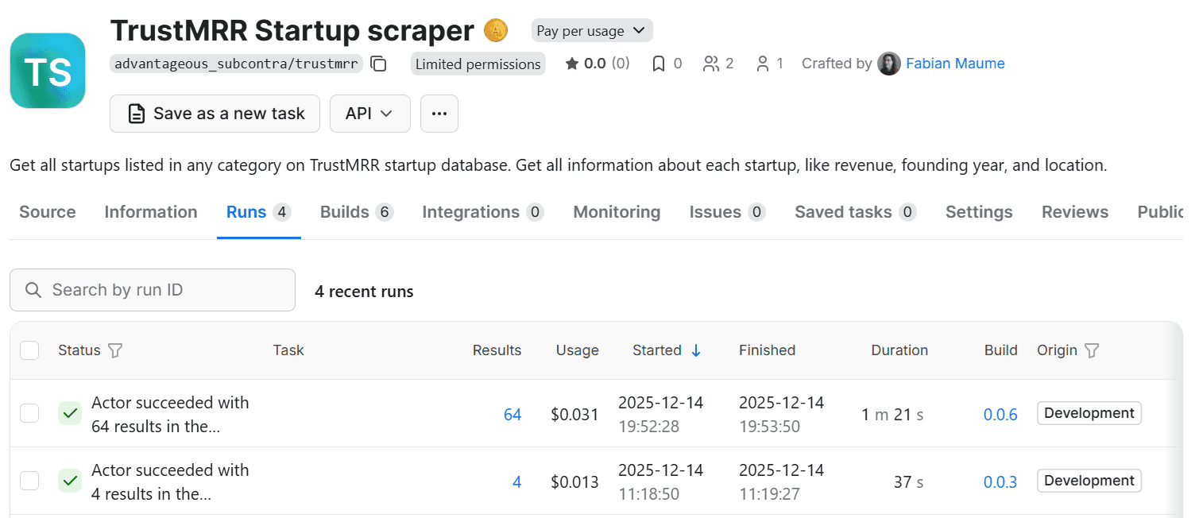Click the Search by run ID field
The image size is (1199, 518).
[x=153, y=290]
